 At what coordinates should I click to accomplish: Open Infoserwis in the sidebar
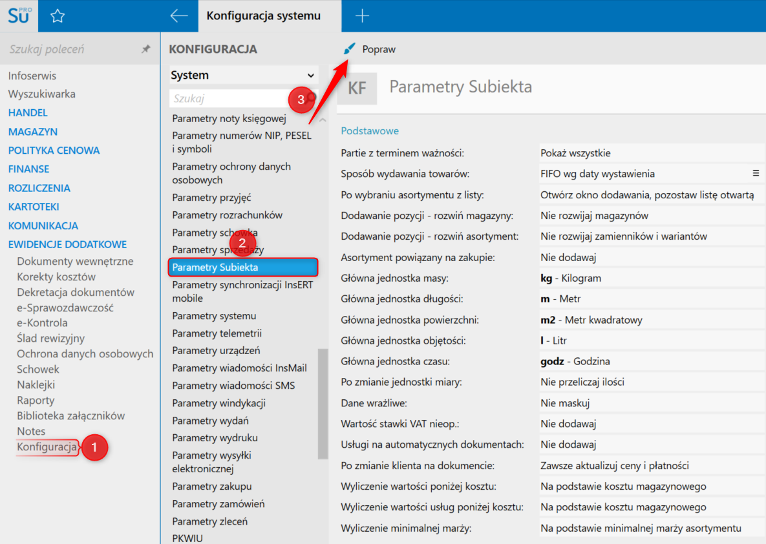coord(32,76)
